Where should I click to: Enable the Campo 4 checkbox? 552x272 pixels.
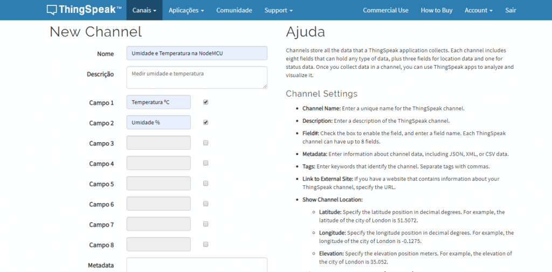coord(205,163)
